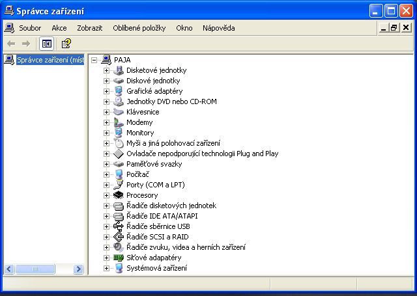Select the Monitory label

(x=140, y=133)
